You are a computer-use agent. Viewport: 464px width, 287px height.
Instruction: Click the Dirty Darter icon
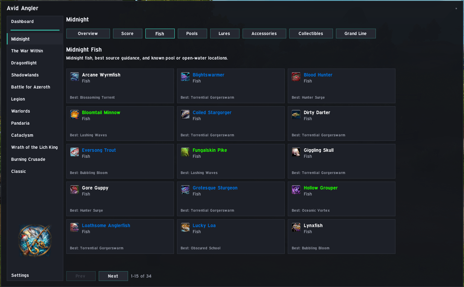click(x=296, y=114)
